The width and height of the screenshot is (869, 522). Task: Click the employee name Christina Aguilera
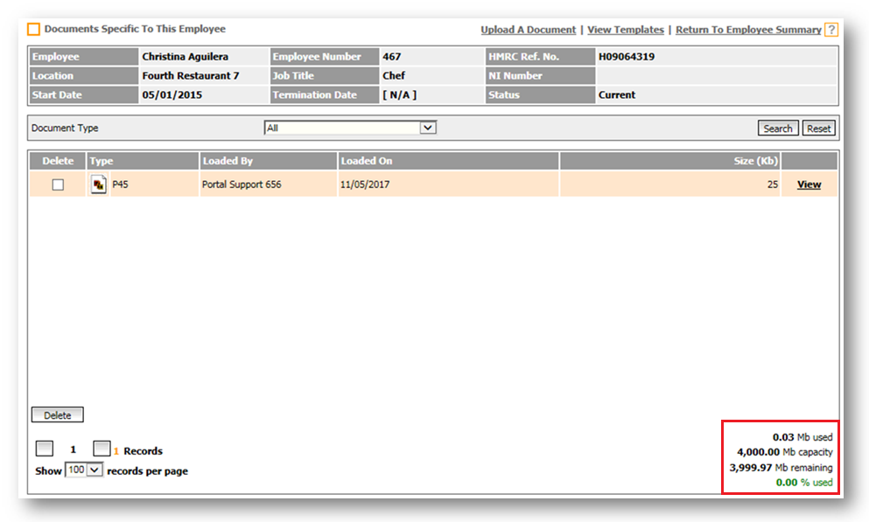pos(186,57)
